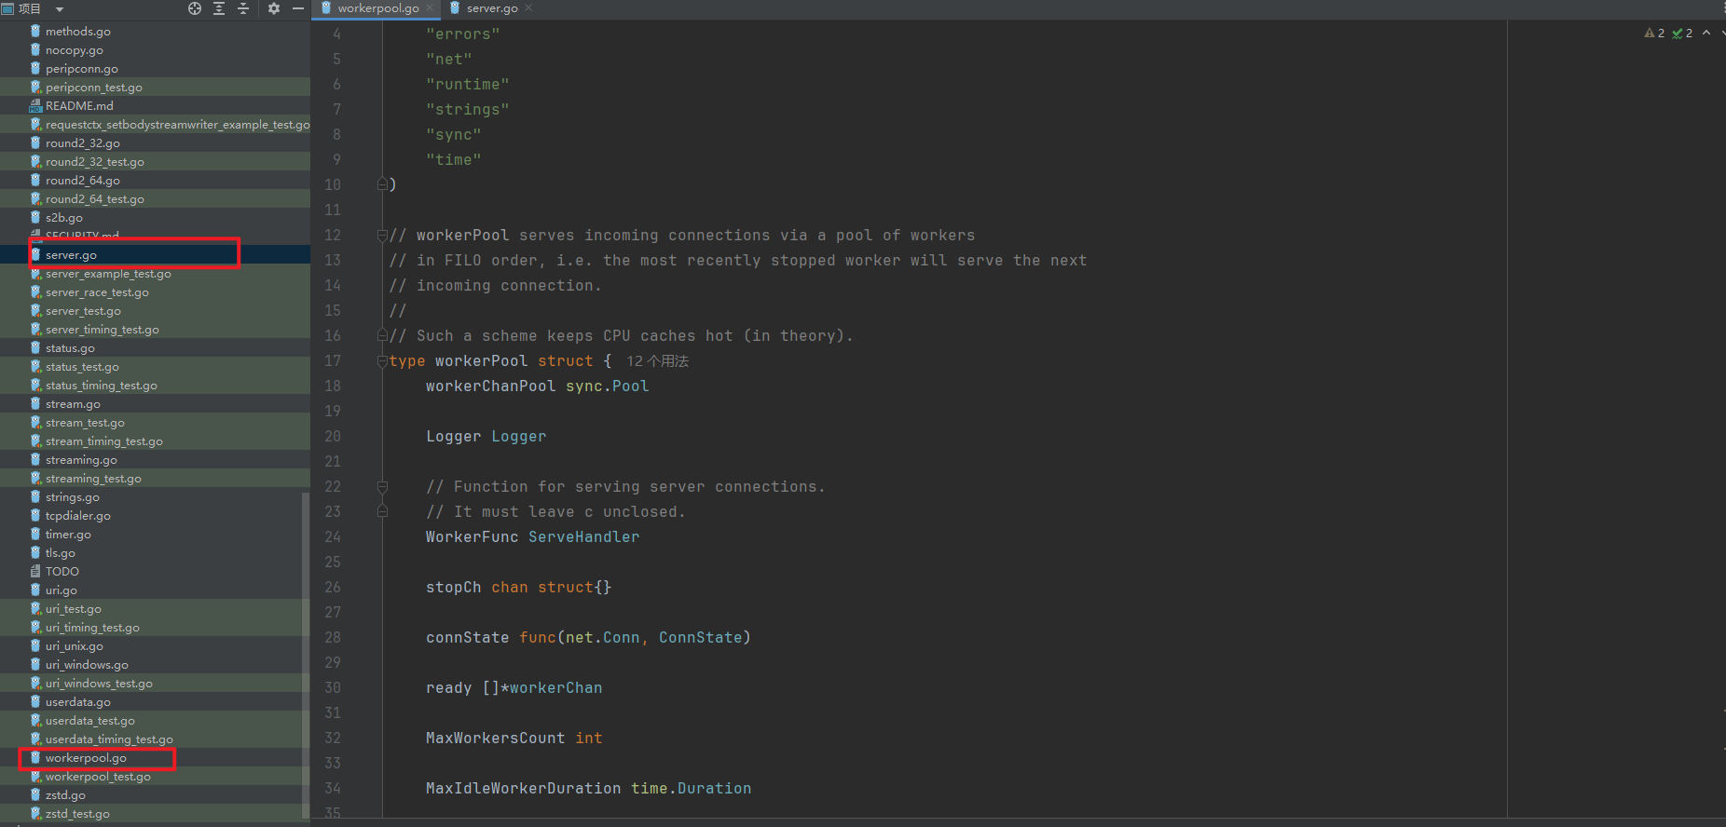The height and width of the screenshot is (827, 1726).
Task: Click the '12 个用法' usages hint
Action: 657,361
